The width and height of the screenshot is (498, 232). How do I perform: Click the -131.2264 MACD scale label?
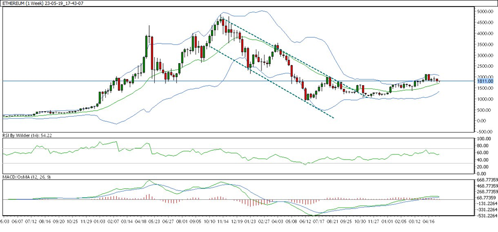[x=487, y=204]
